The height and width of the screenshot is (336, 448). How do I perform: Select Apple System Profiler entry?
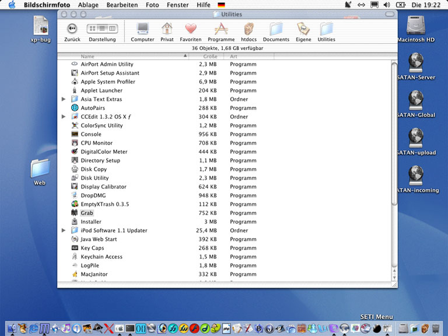[x=224, y=82]
